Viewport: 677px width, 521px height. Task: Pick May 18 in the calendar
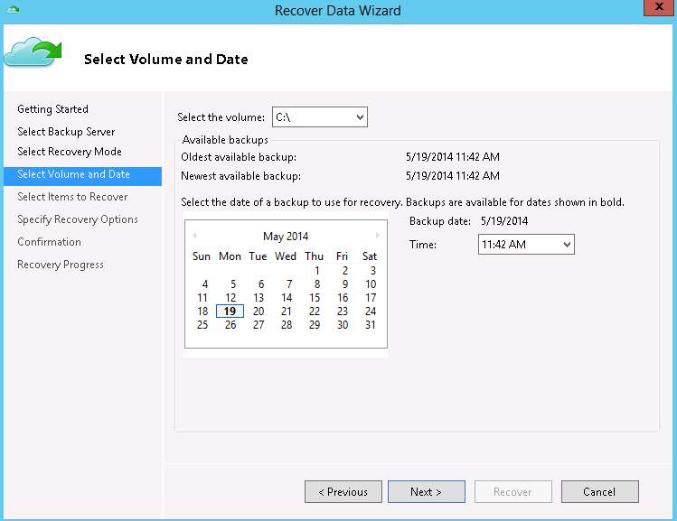point(202,312)
